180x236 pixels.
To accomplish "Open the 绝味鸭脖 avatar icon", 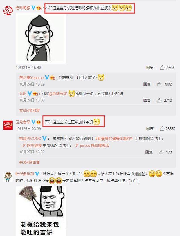I will click(8, 10).
